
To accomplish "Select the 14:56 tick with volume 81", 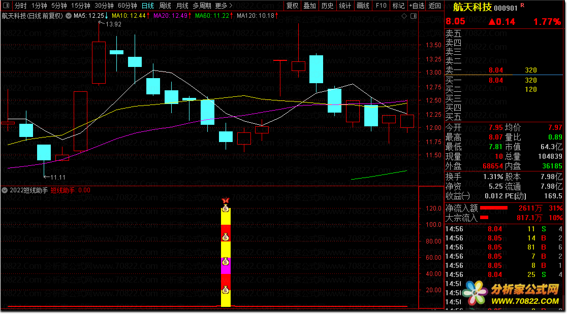I will 504,247.
